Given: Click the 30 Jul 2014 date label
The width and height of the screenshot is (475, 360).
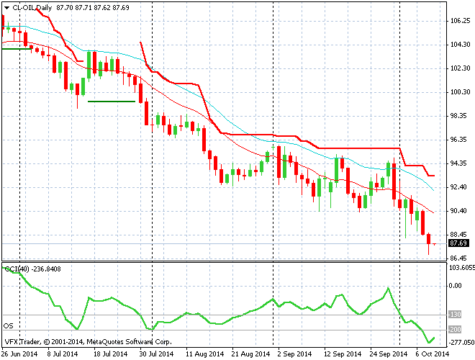Looking at the screenshot, I should coord(155,354).
